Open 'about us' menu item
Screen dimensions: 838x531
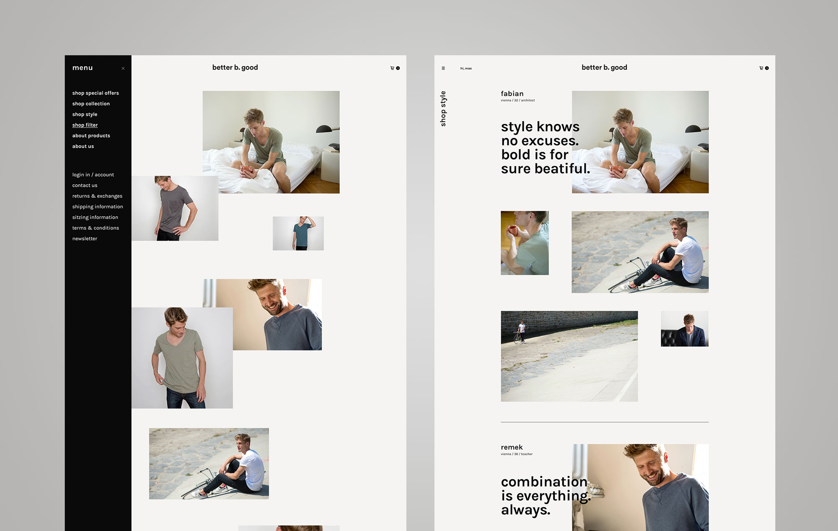83,146
